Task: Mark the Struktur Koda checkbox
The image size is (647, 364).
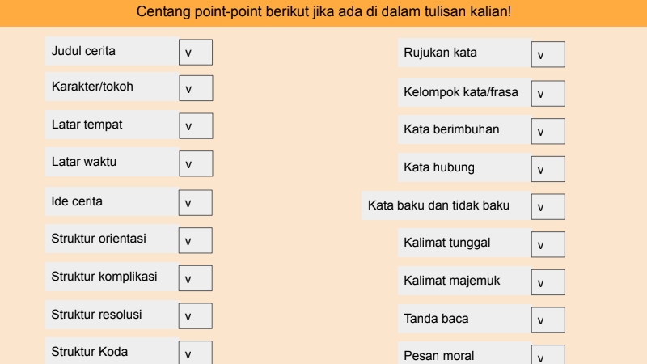Action: [x=196, y=353]
